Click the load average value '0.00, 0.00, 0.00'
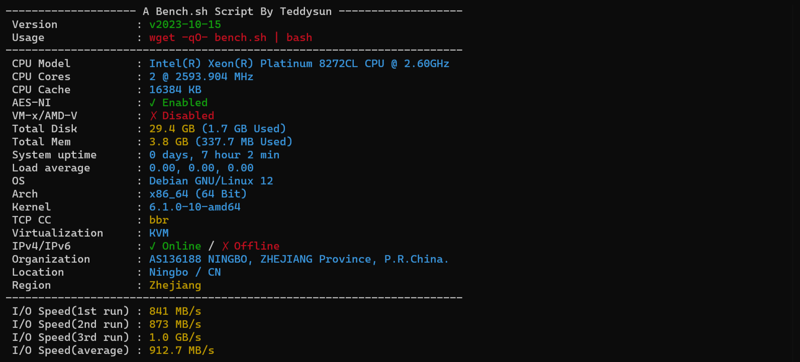 202,168
